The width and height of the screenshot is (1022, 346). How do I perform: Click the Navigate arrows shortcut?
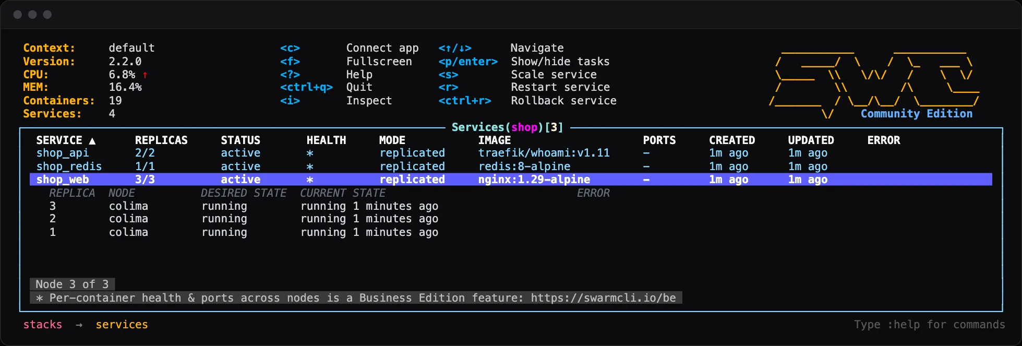pyautogui.click(x=501, y=48)
